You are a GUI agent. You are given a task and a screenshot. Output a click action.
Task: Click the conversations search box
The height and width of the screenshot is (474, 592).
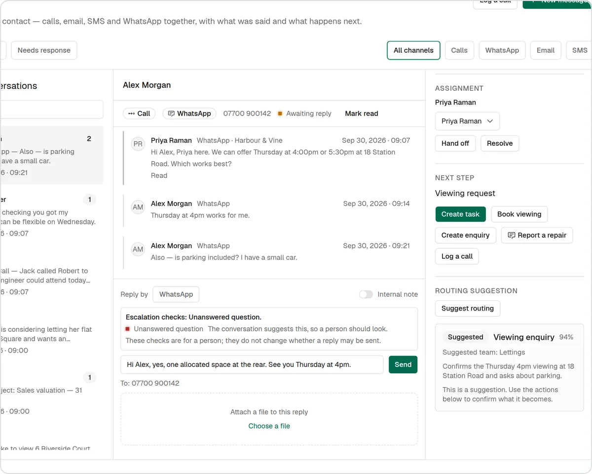pos(52,110)
